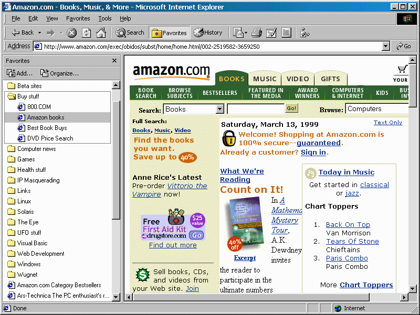Open the Mail toolbar icon
420x315 pixels.
point(238,32)
